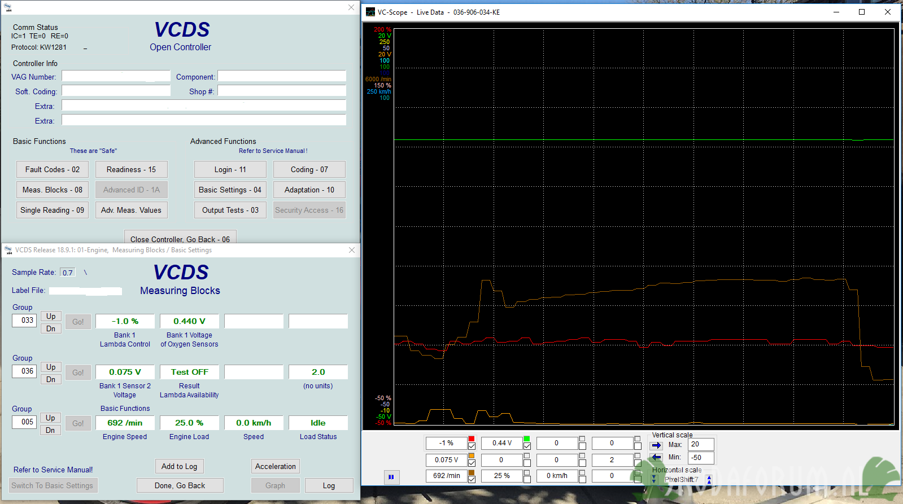Click the left arrow in Vertical scale

coord(656,457)
